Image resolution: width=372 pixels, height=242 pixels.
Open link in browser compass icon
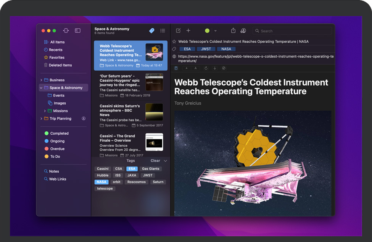tap(224, 68)
